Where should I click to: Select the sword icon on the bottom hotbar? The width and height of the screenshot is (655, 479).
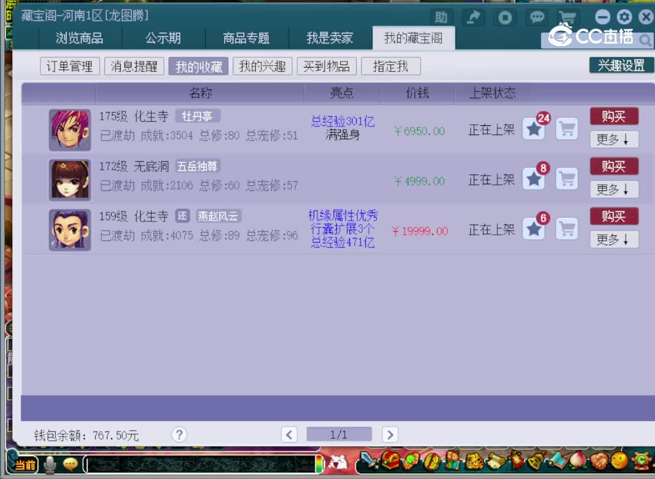click(368, 464)
